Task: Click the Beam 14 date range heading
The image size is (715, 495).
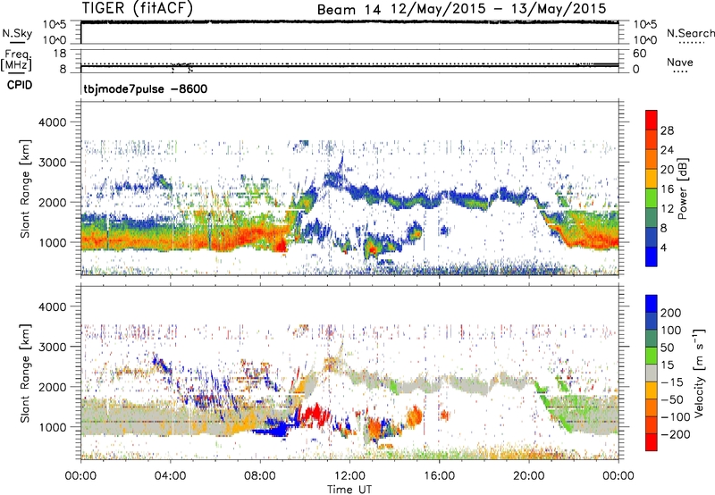Action: pyautogui.click(x=461, y=9)
